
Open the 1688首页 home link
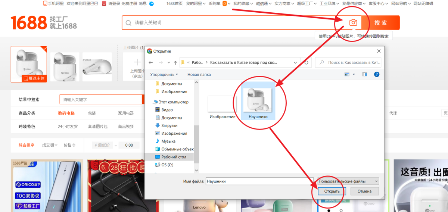click(x=174, y=3)
